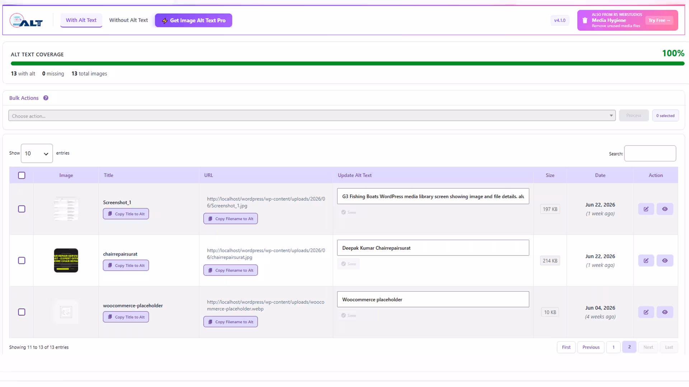
Task: Copy Filename to Alt for Screenshot_1.jpg
Action: click(x=230, y=219)
